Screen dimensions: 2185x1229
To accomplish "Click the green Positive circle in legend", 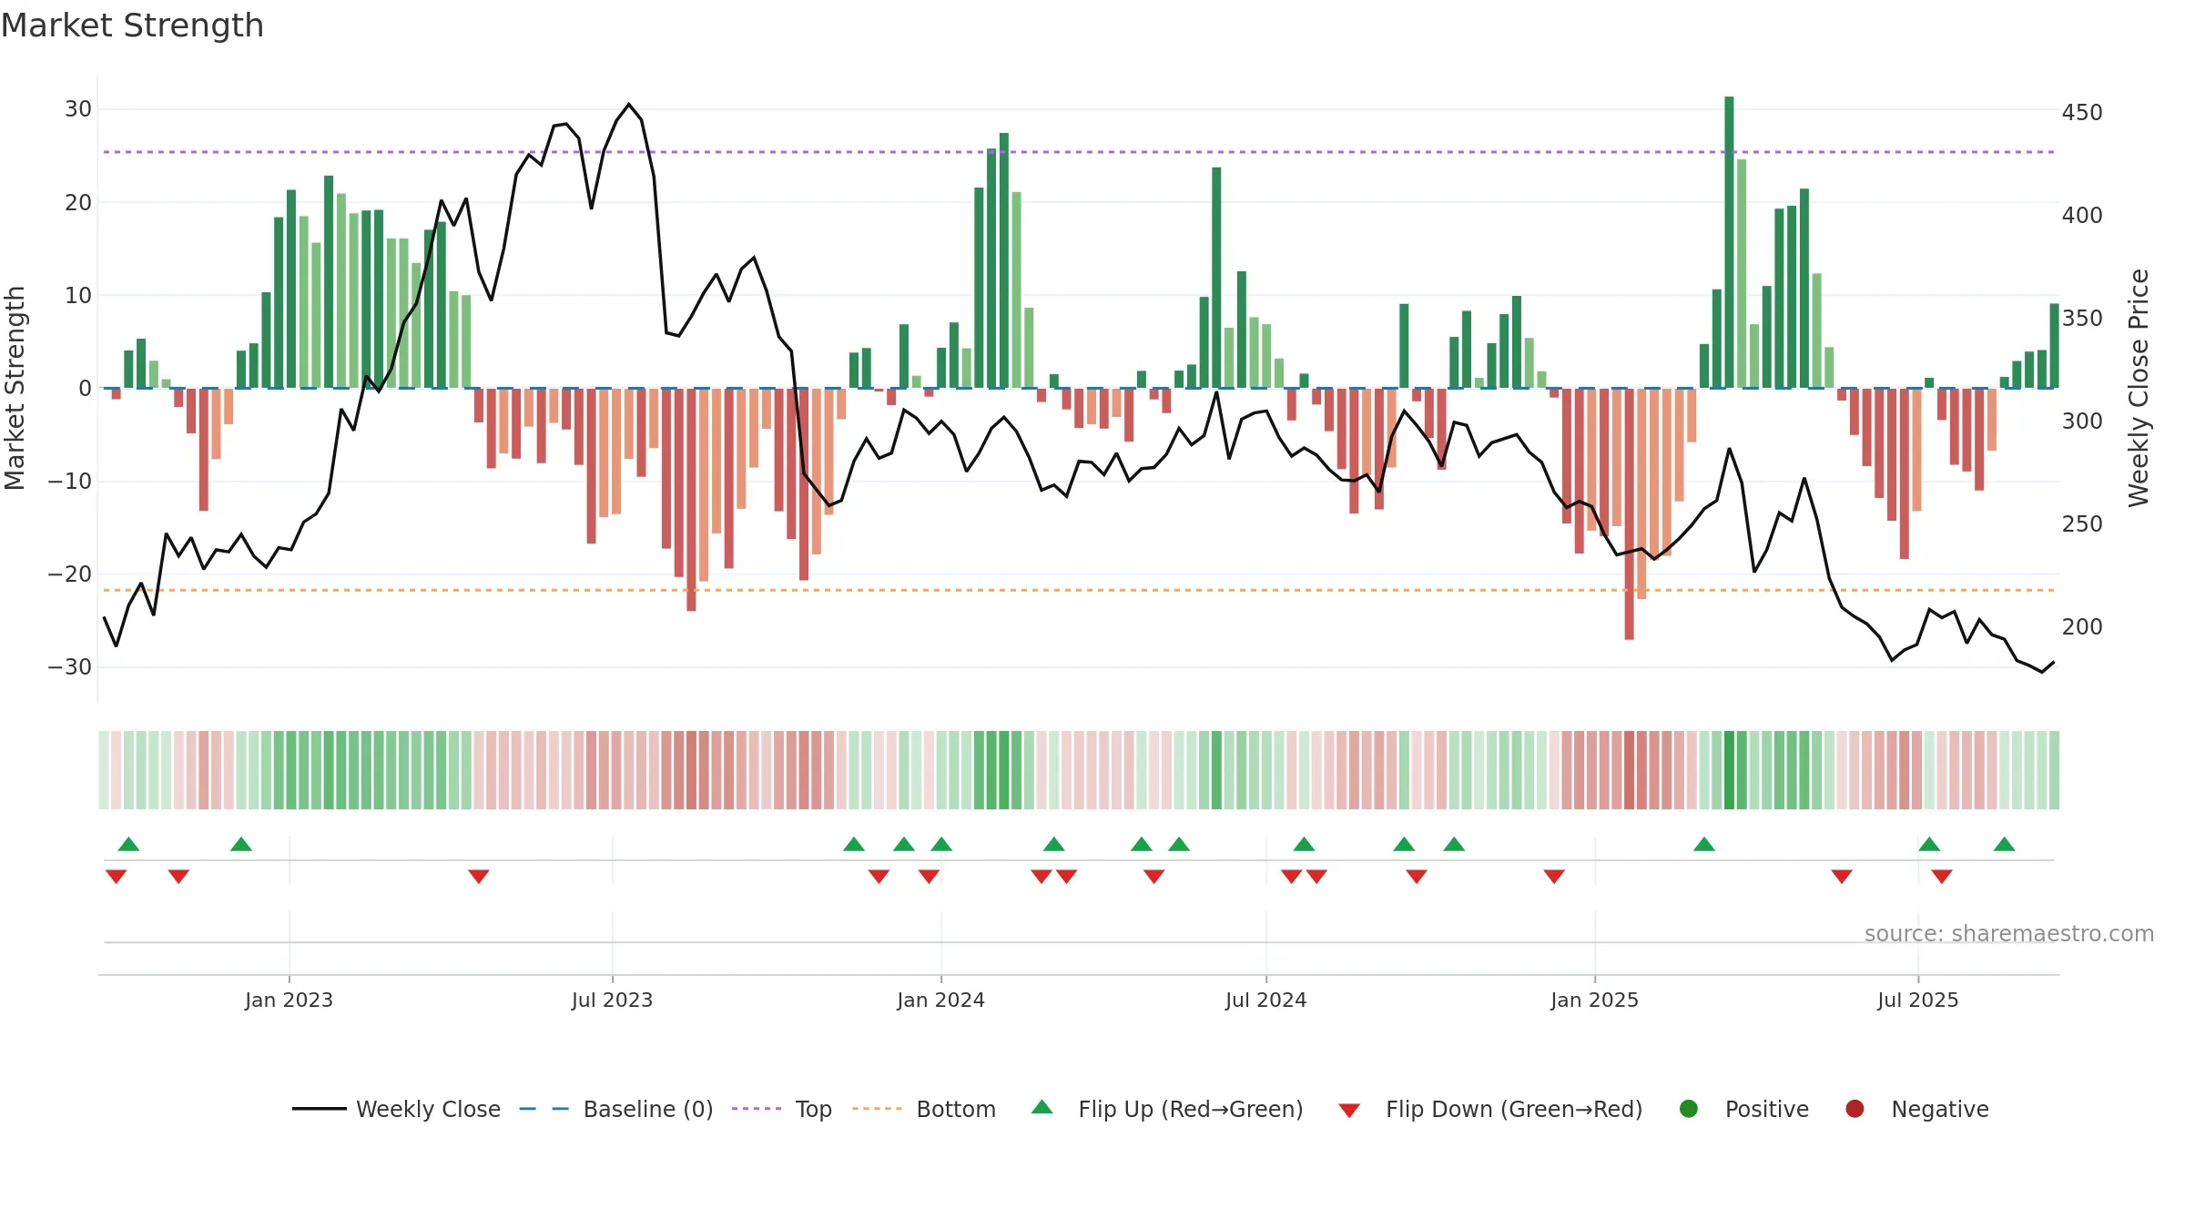I will [1689, 1109].
